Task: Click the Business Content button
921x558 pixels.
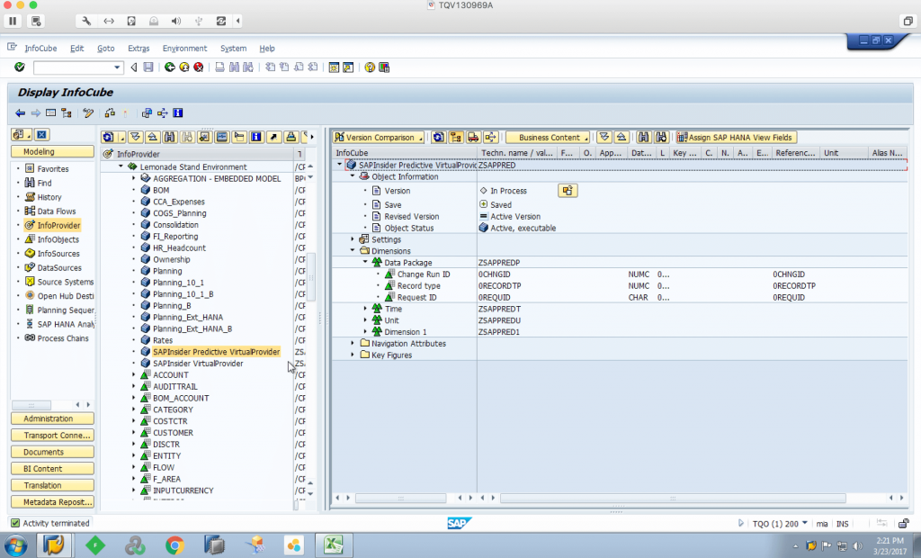Action: (x=548, y=138)
